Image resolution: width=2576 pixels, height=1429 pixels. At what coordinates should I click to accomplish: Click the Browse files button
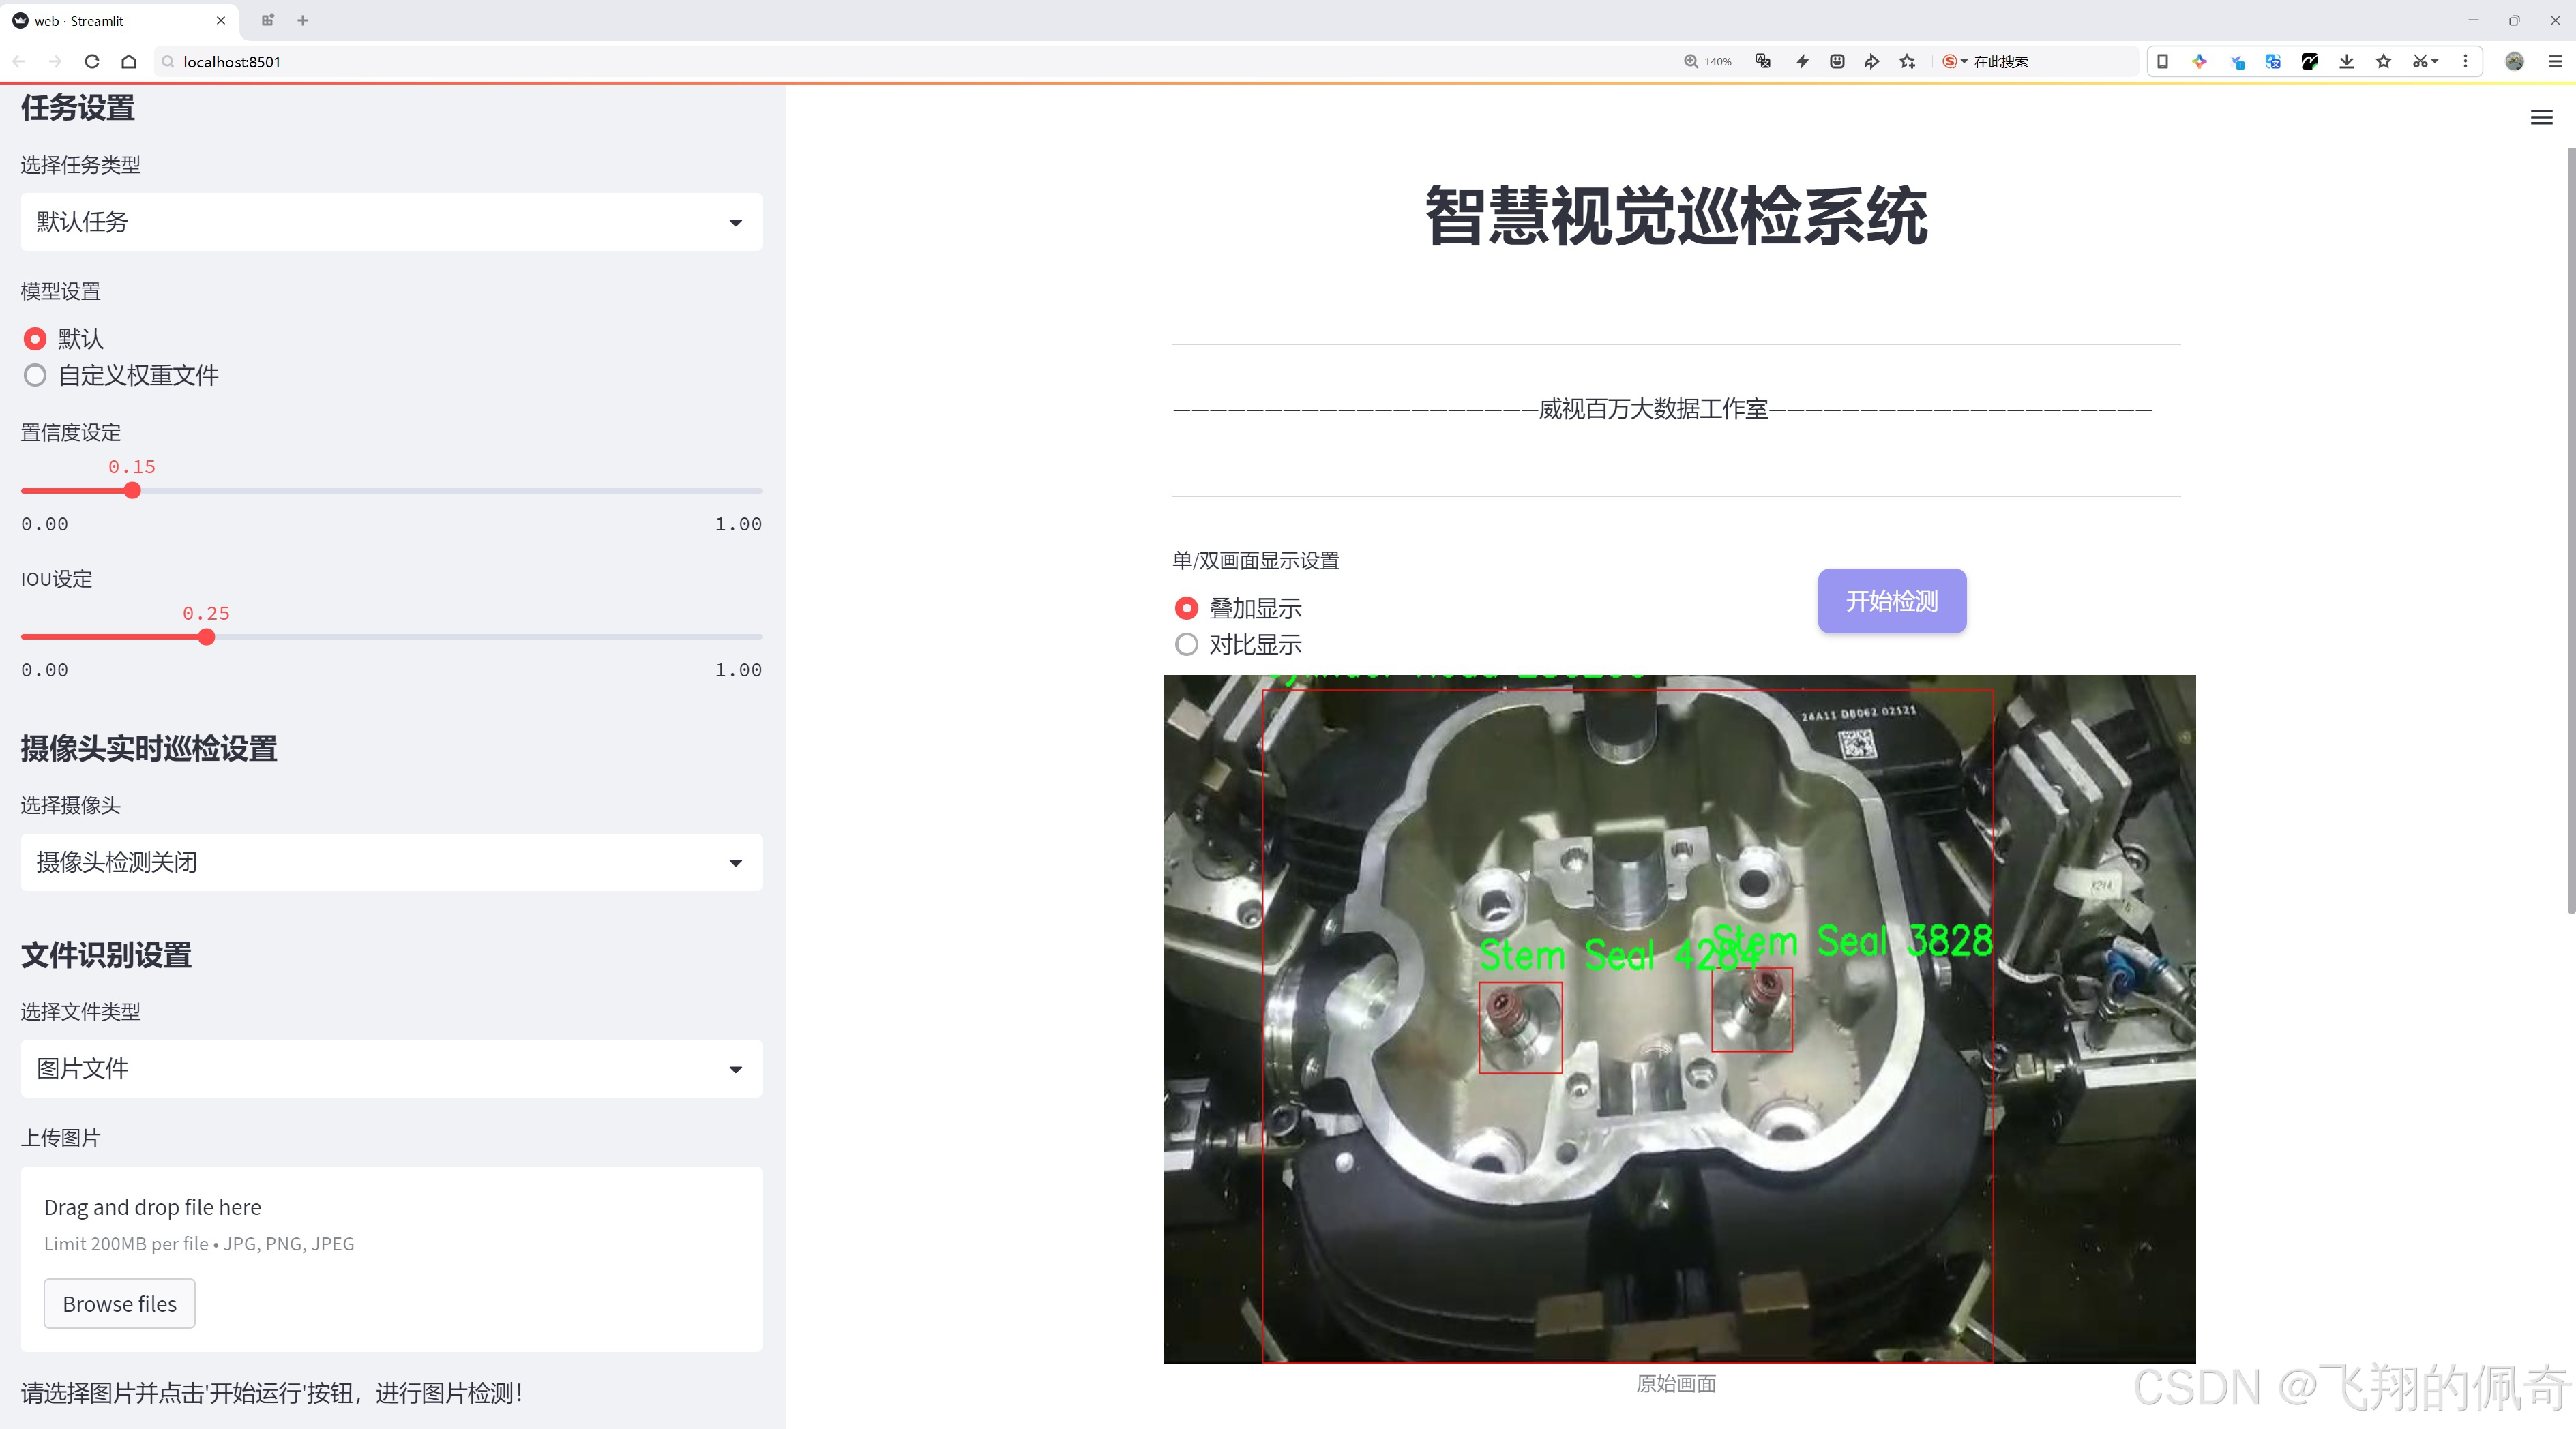click(119, 1303)
